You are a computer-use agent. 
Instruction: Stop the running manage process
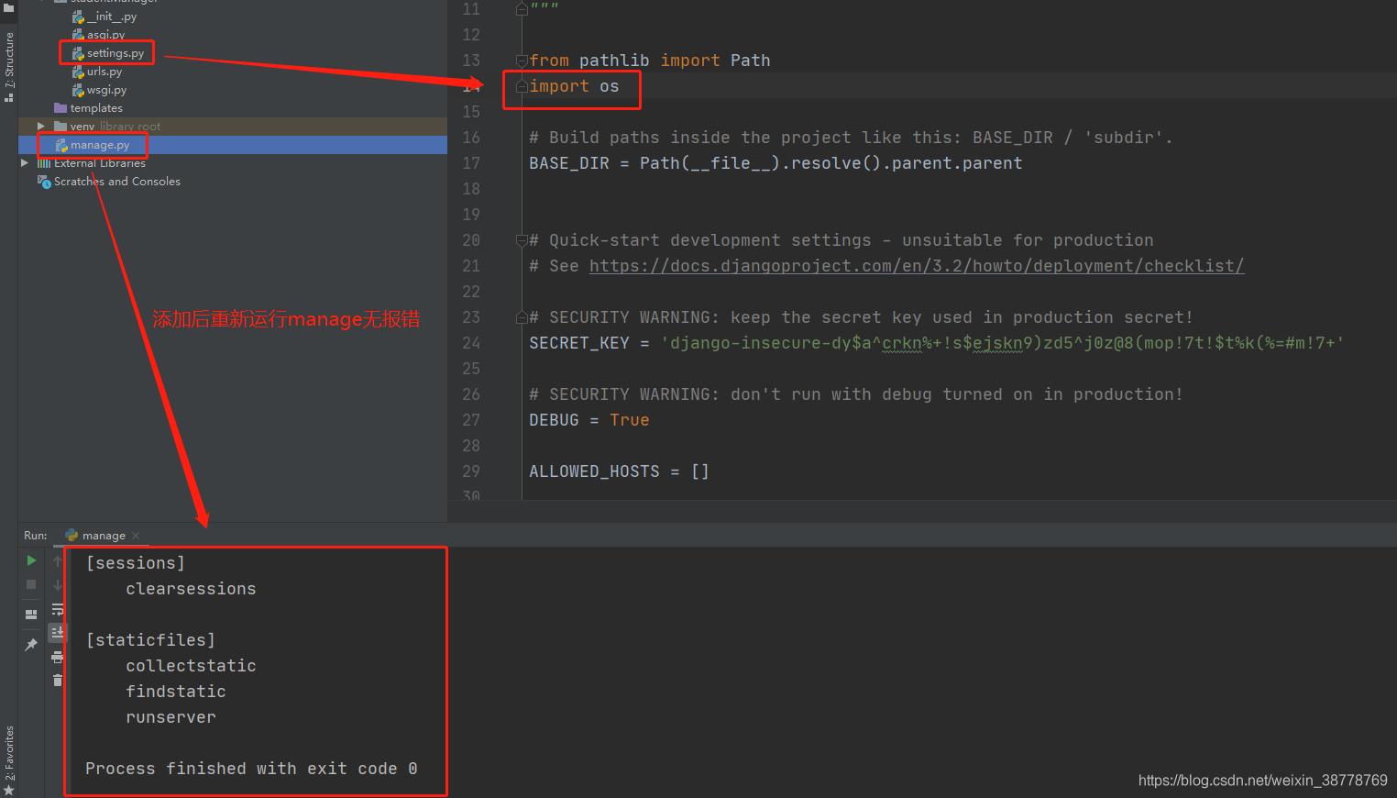(30, 584)
